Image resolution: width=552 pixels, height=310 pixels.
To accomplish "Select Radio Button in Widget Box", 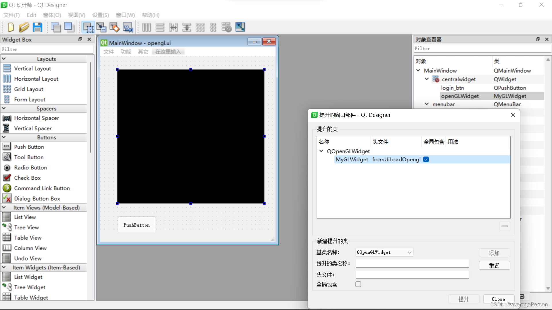I will pos(30,168).
